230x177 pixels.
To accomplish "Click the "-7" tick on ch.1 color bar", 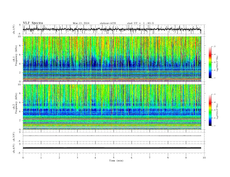I will tap(214, 78).
